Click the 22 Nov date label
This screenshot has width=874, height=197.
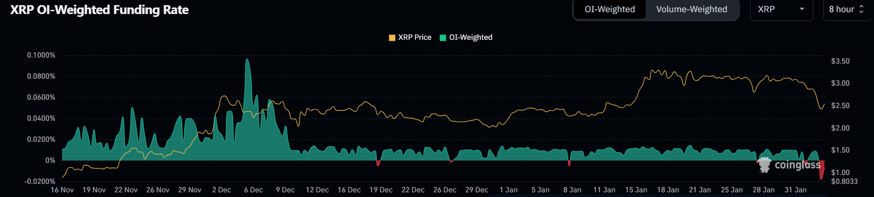126,190
